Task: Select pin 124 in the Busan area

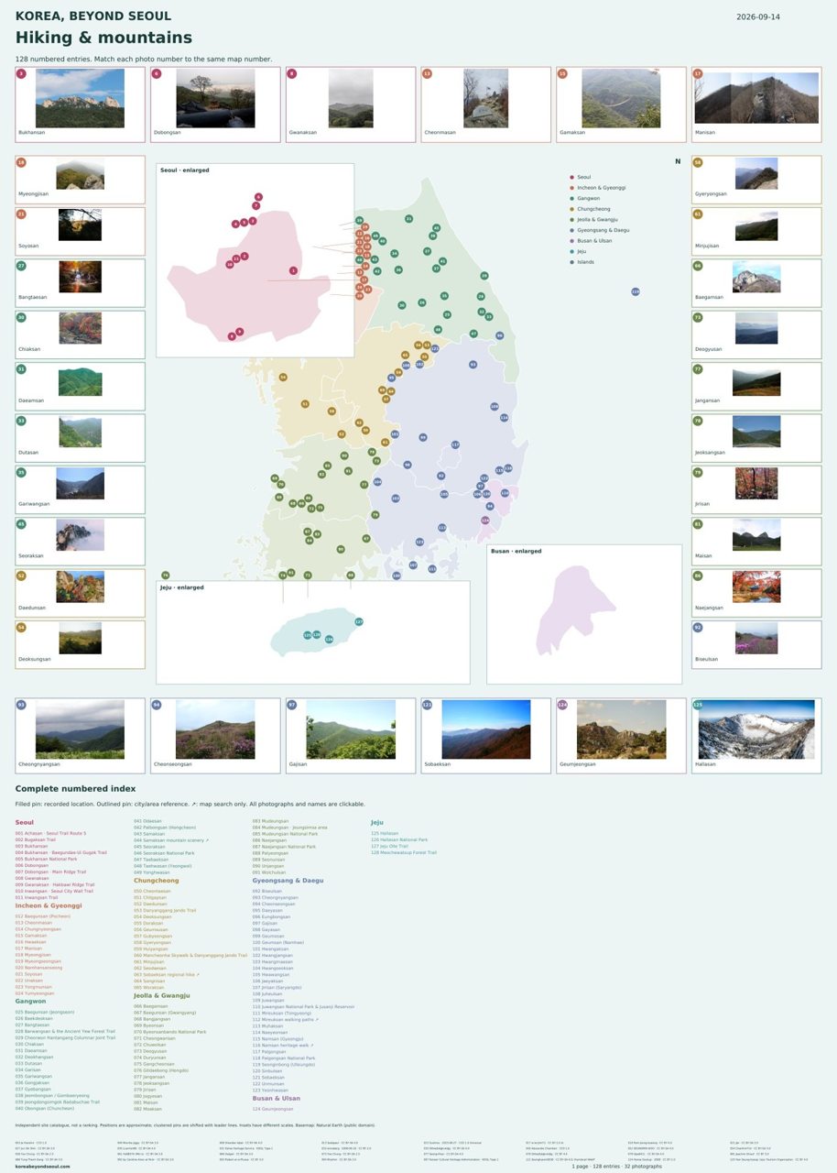Action: tap(485, 520)
